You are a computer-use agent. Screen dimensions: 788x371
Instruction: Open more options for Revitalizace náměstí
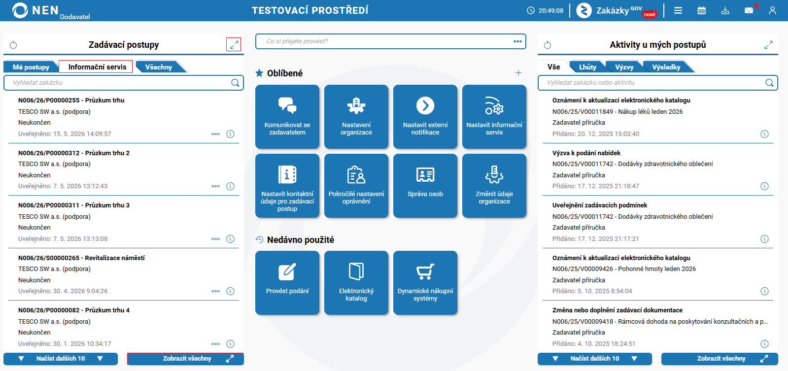pos(215,291)
